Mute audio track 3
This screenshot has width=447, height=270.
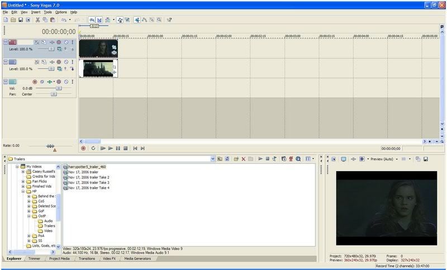[66, 82]
